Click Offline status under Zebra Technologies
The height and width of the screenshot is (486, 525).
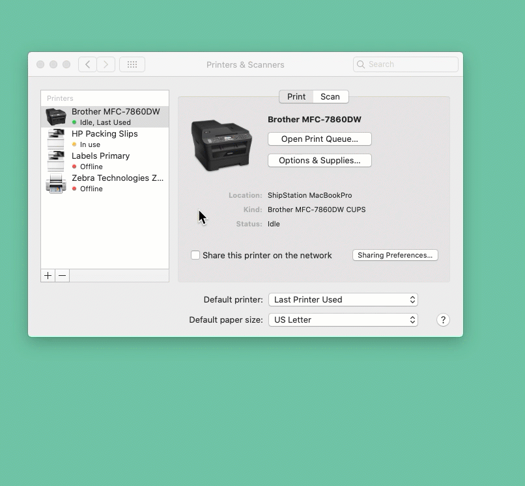(91, 189)
